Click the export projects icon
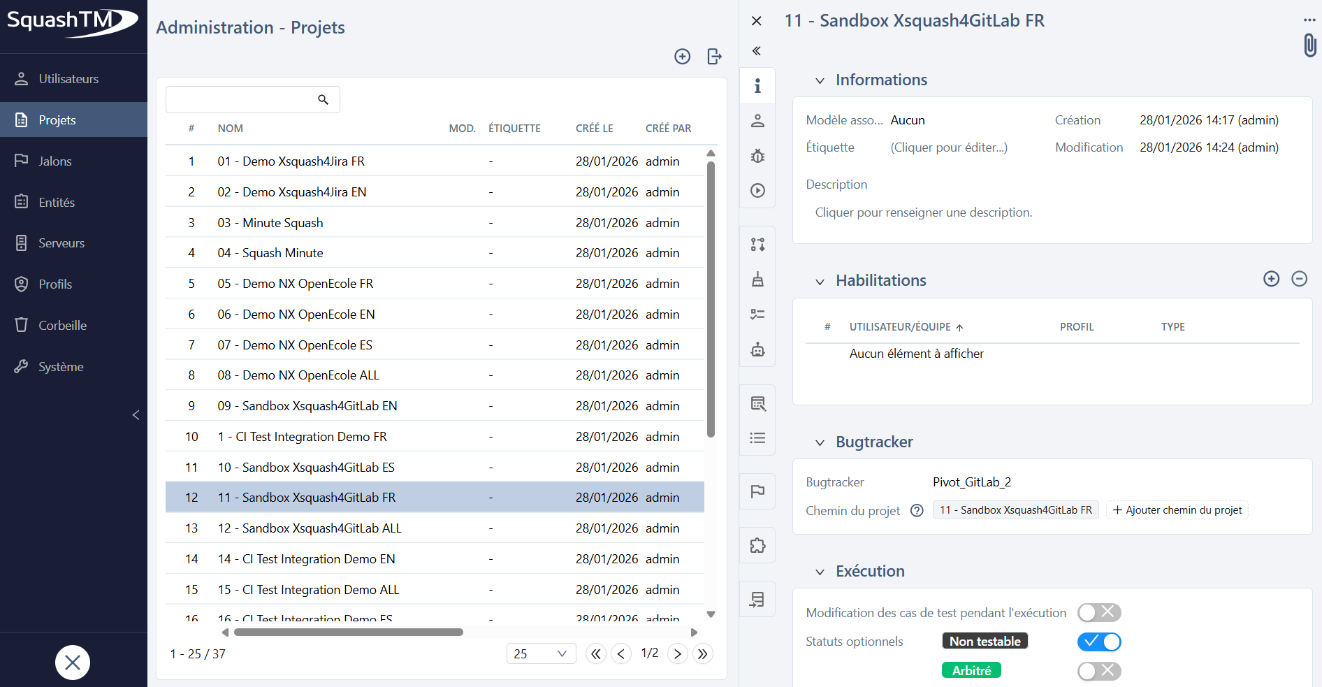The image size is (1322, 687). pos(713,57)
